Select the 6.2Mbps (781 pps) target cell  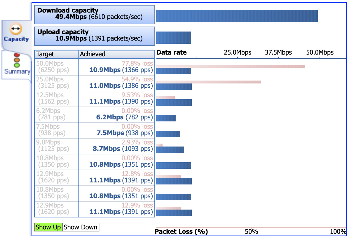[x=56, y=114]
